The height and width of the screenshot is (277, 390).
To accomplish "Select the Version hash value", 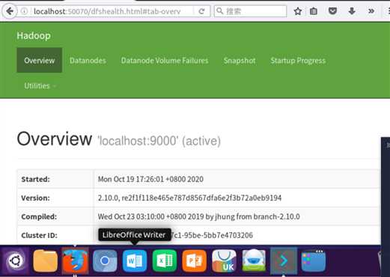I will point(189,198).
